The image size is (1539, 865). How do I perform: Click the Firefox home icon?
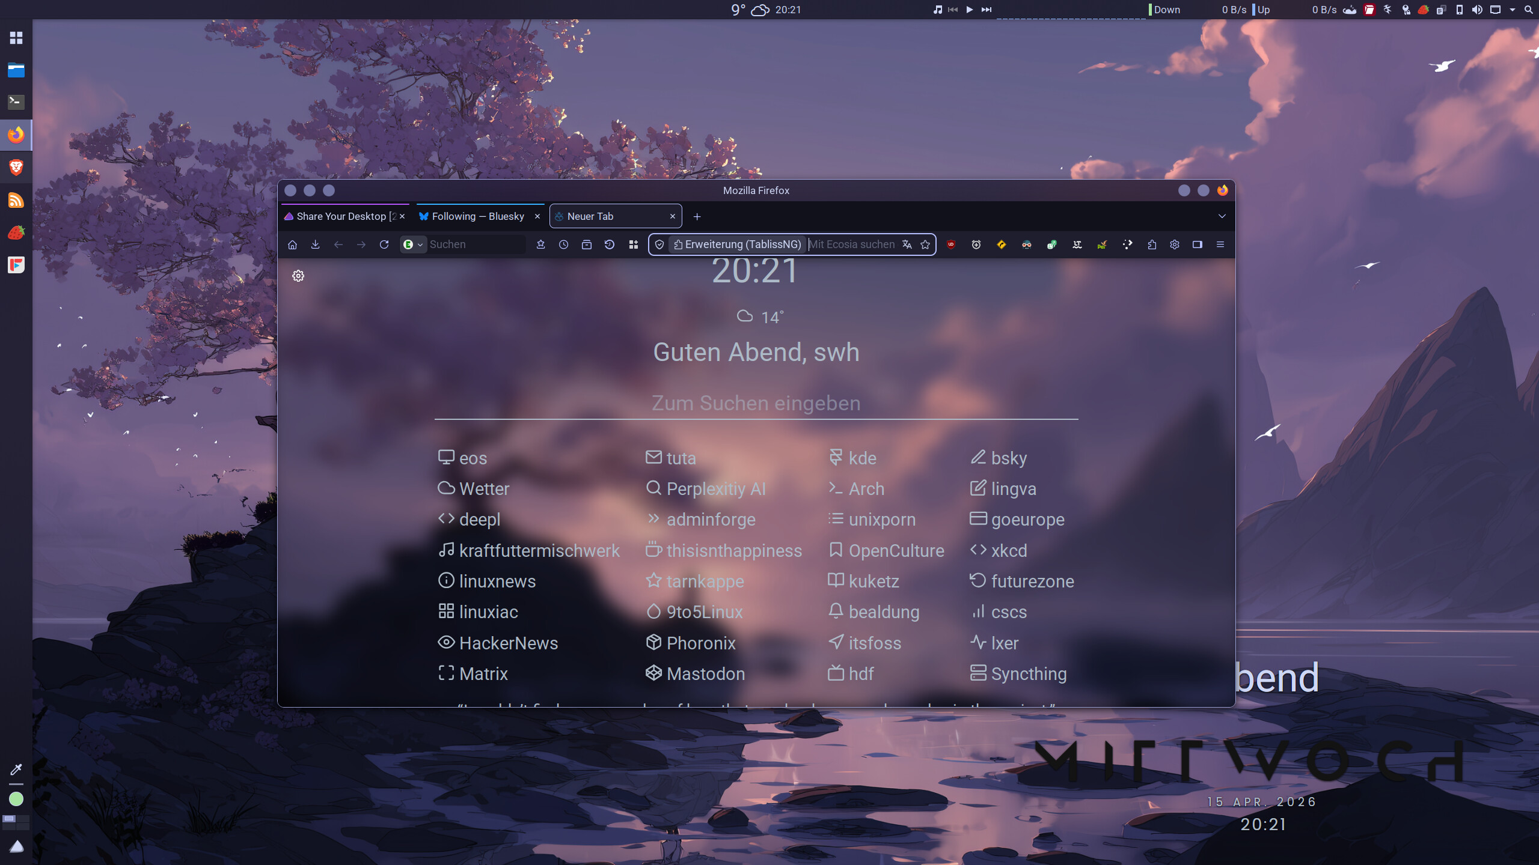coord(293,244)
